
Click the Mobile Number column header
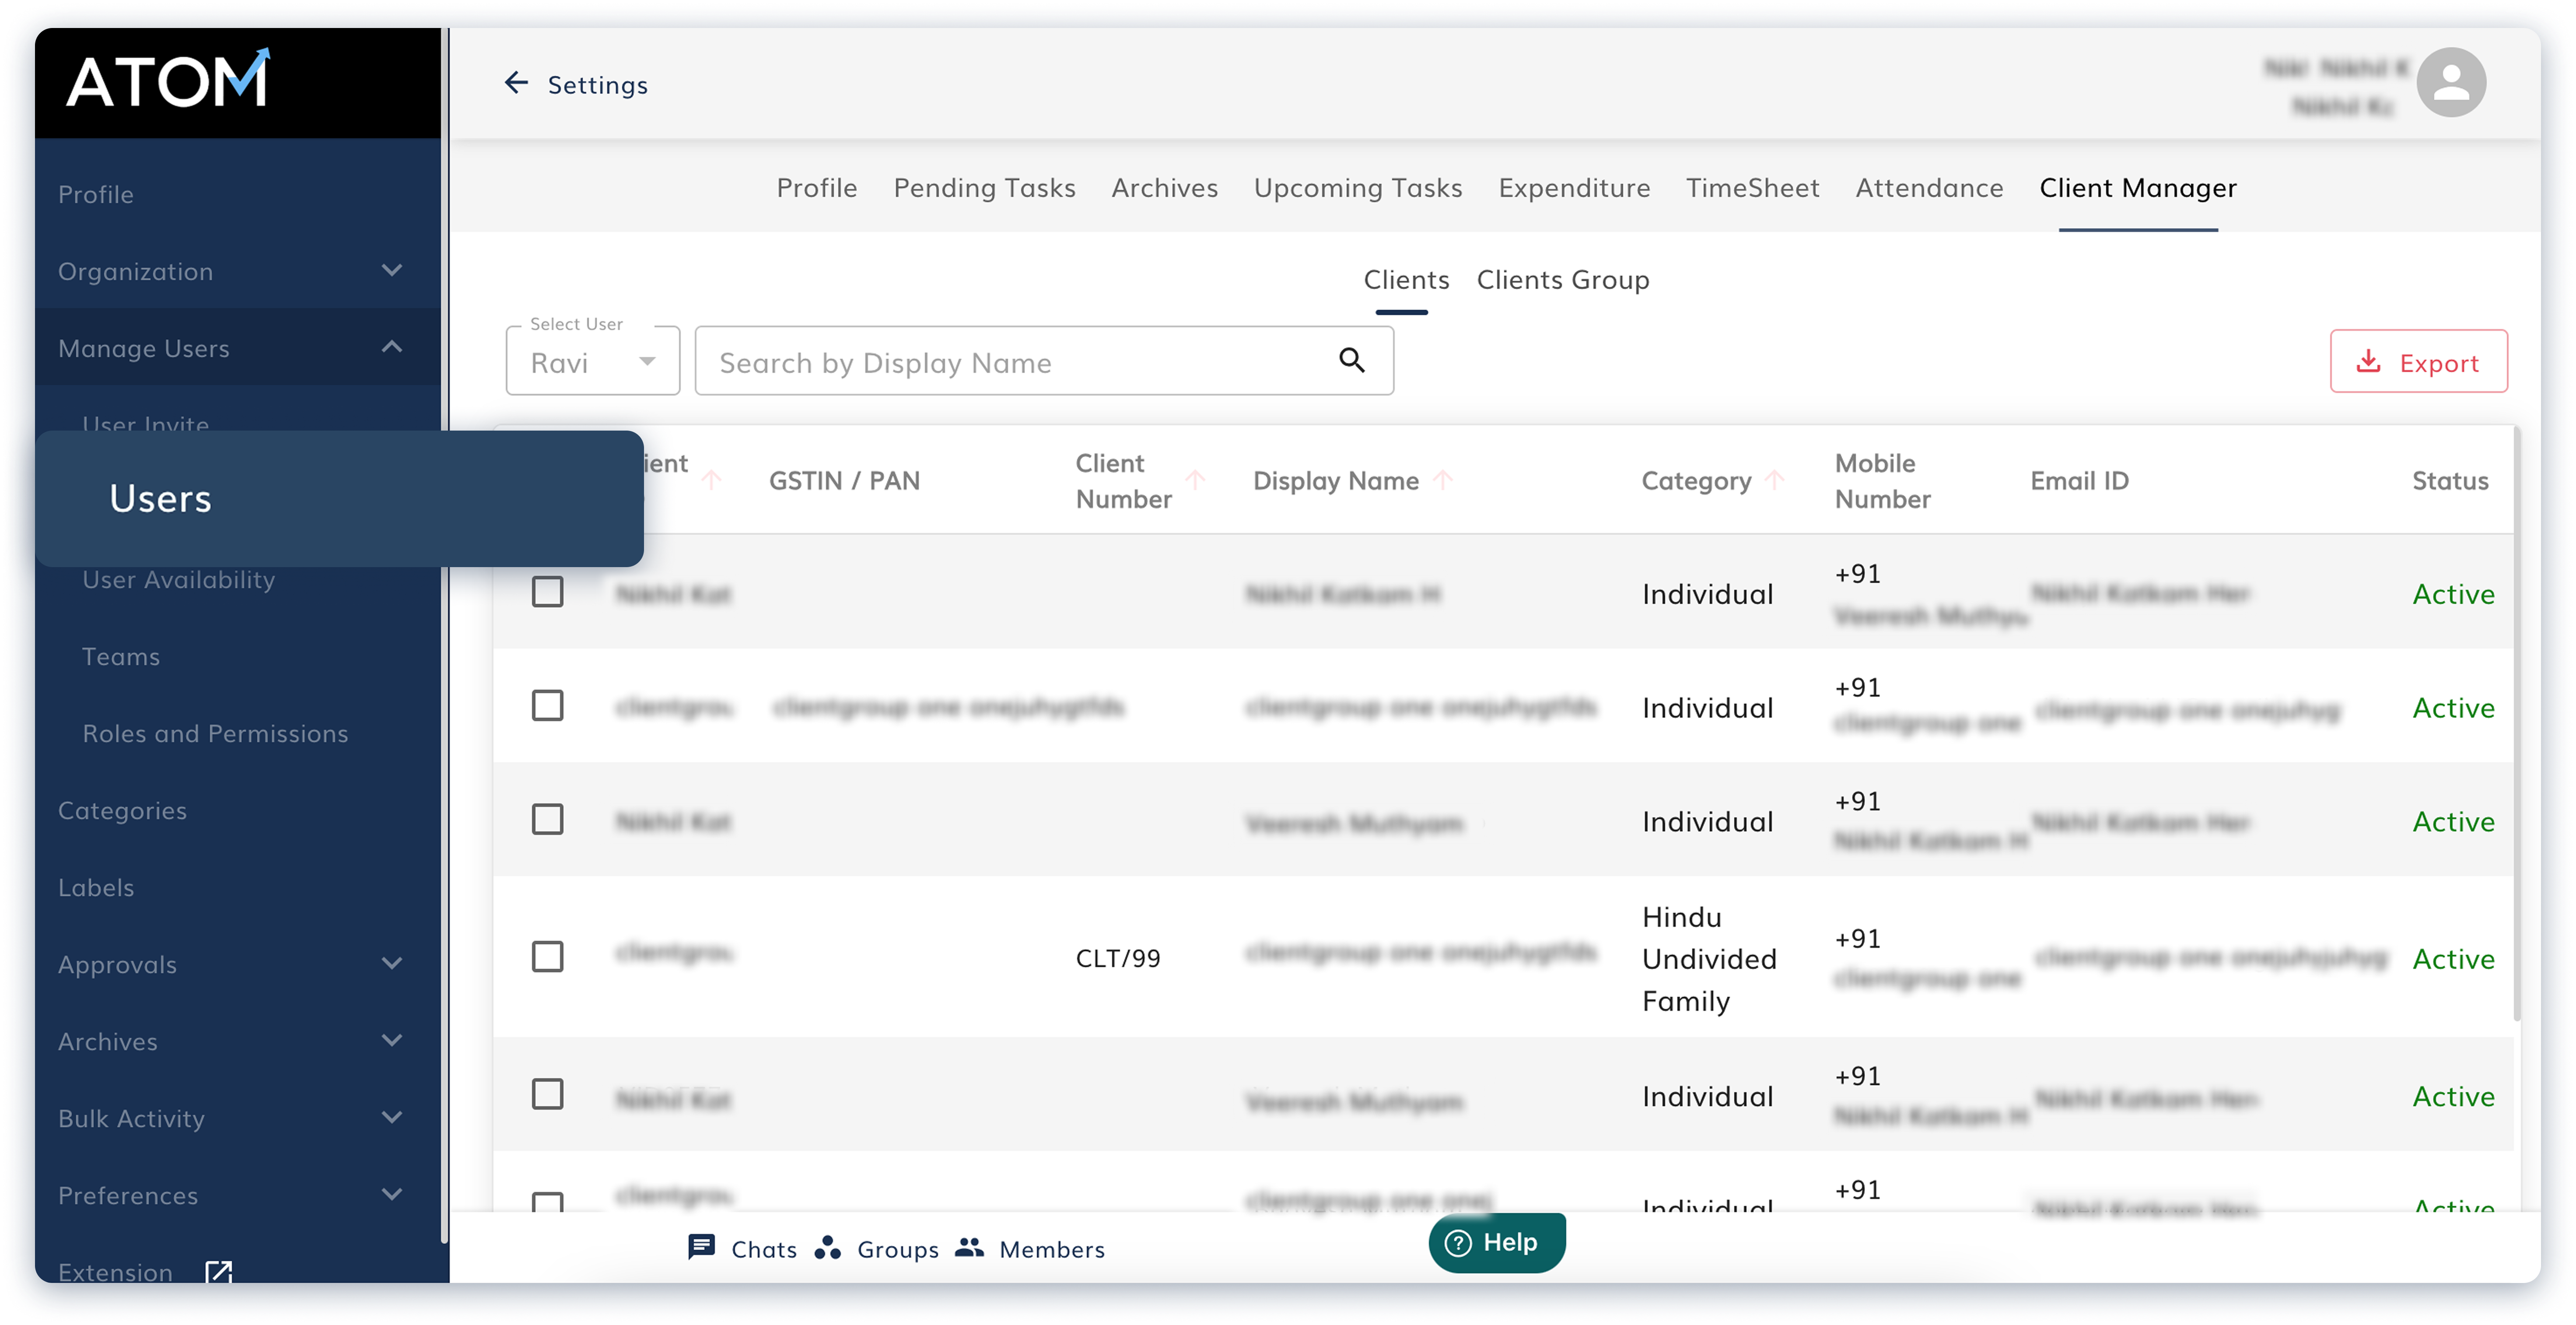(1882, 481)
